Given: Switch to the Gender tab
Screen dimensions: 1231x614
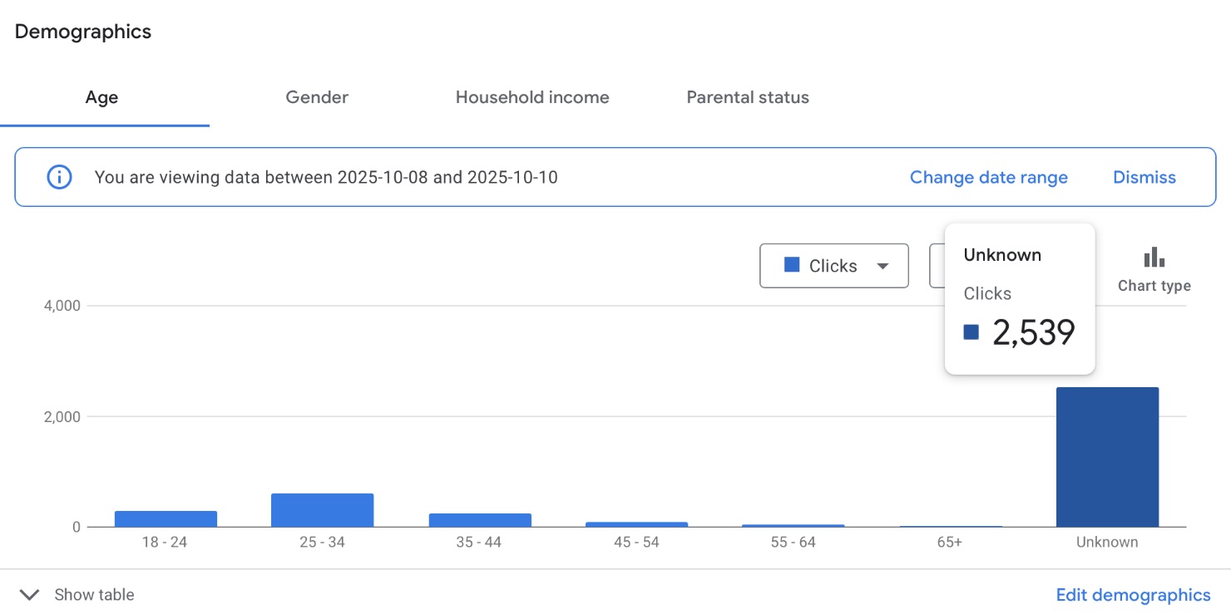Looking at the screenshot, I should (317, 98).
